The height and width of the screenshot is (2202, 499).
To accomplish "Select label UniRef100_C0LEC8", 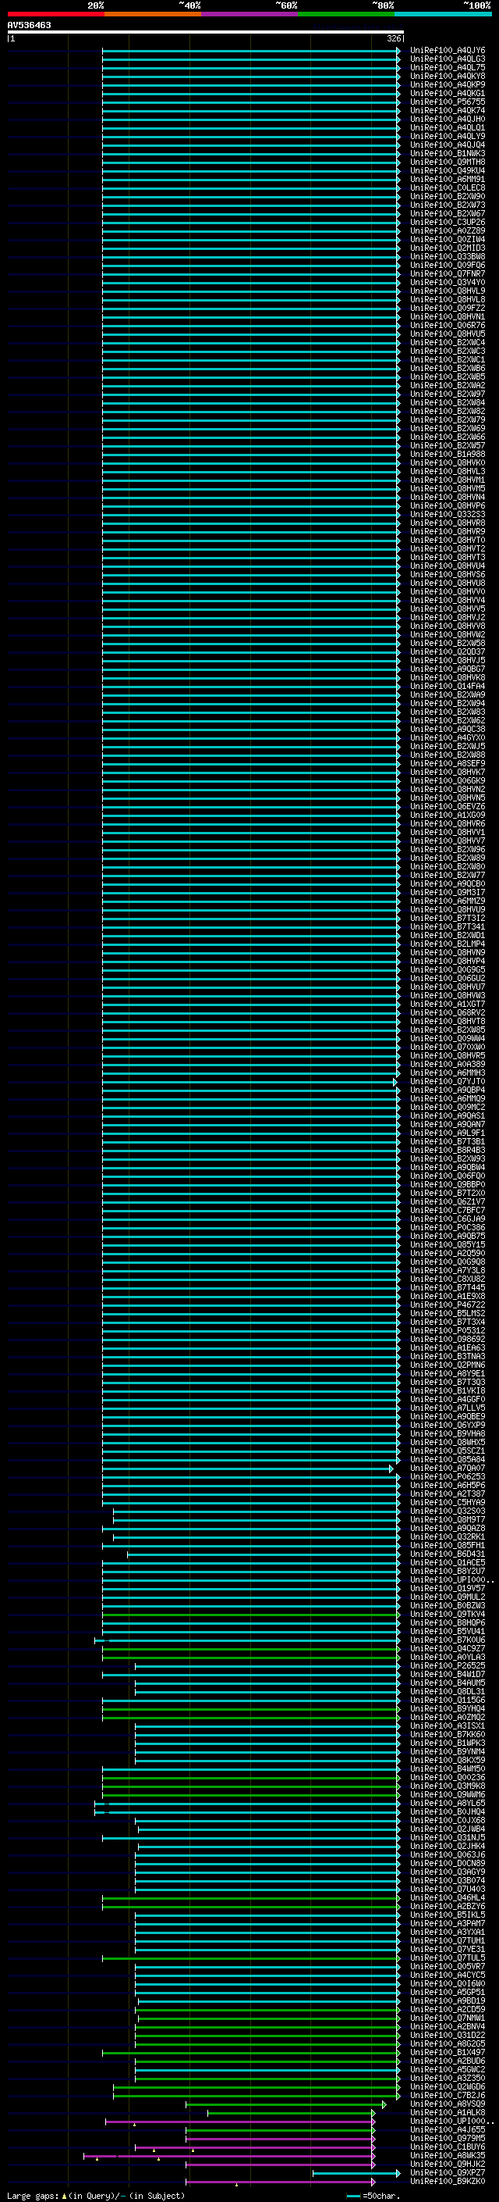I will (447, 188).
